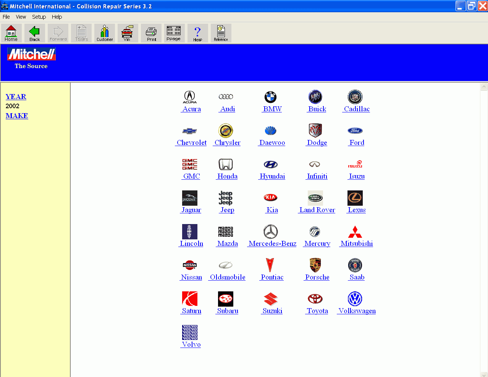Click the Mazda logo icon
488x377 pixels.
coord(226,232)
